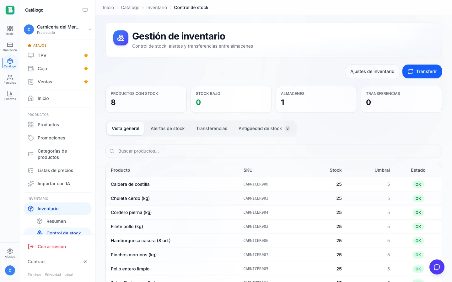Click the Productos con stock card
Image resolution: width=452 pixels, height=282 pixels.
(x=146, y=99)
